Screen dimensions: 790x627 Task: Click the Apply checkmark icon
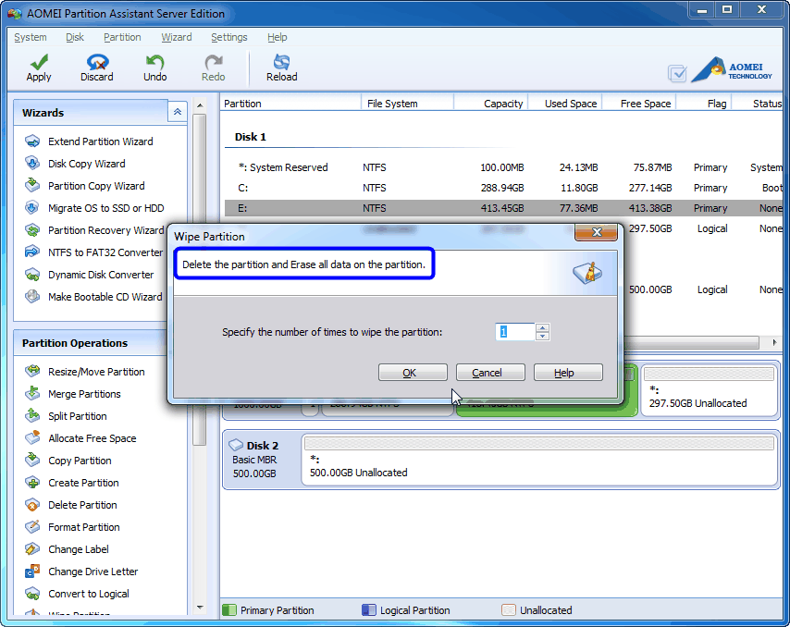point(39,62)
